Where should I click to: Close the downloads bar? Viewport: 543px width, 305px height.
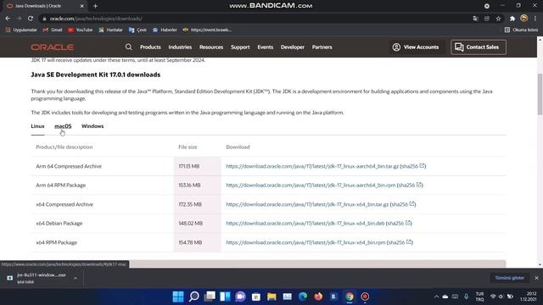[x=536, y=278]
